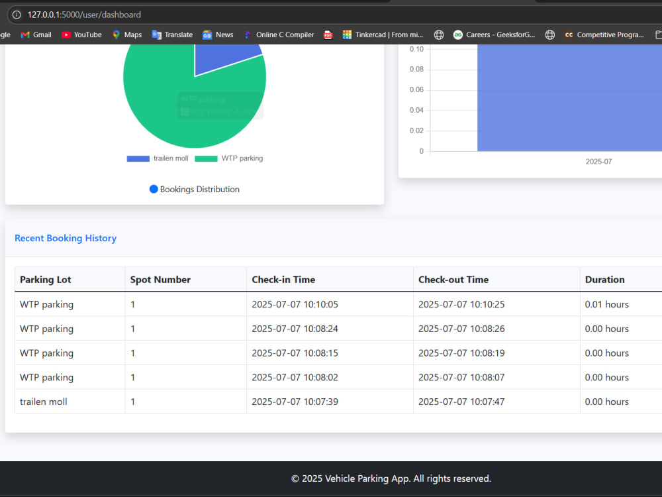The image size is (662, 497).
Task: Select check-out time 2025-07-07 10:07:47
Action: [x=461, y=402]
